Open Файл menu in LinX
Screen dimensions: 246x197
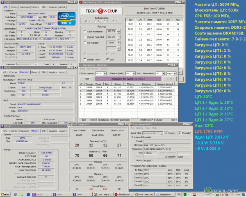[x=82, y=69]
